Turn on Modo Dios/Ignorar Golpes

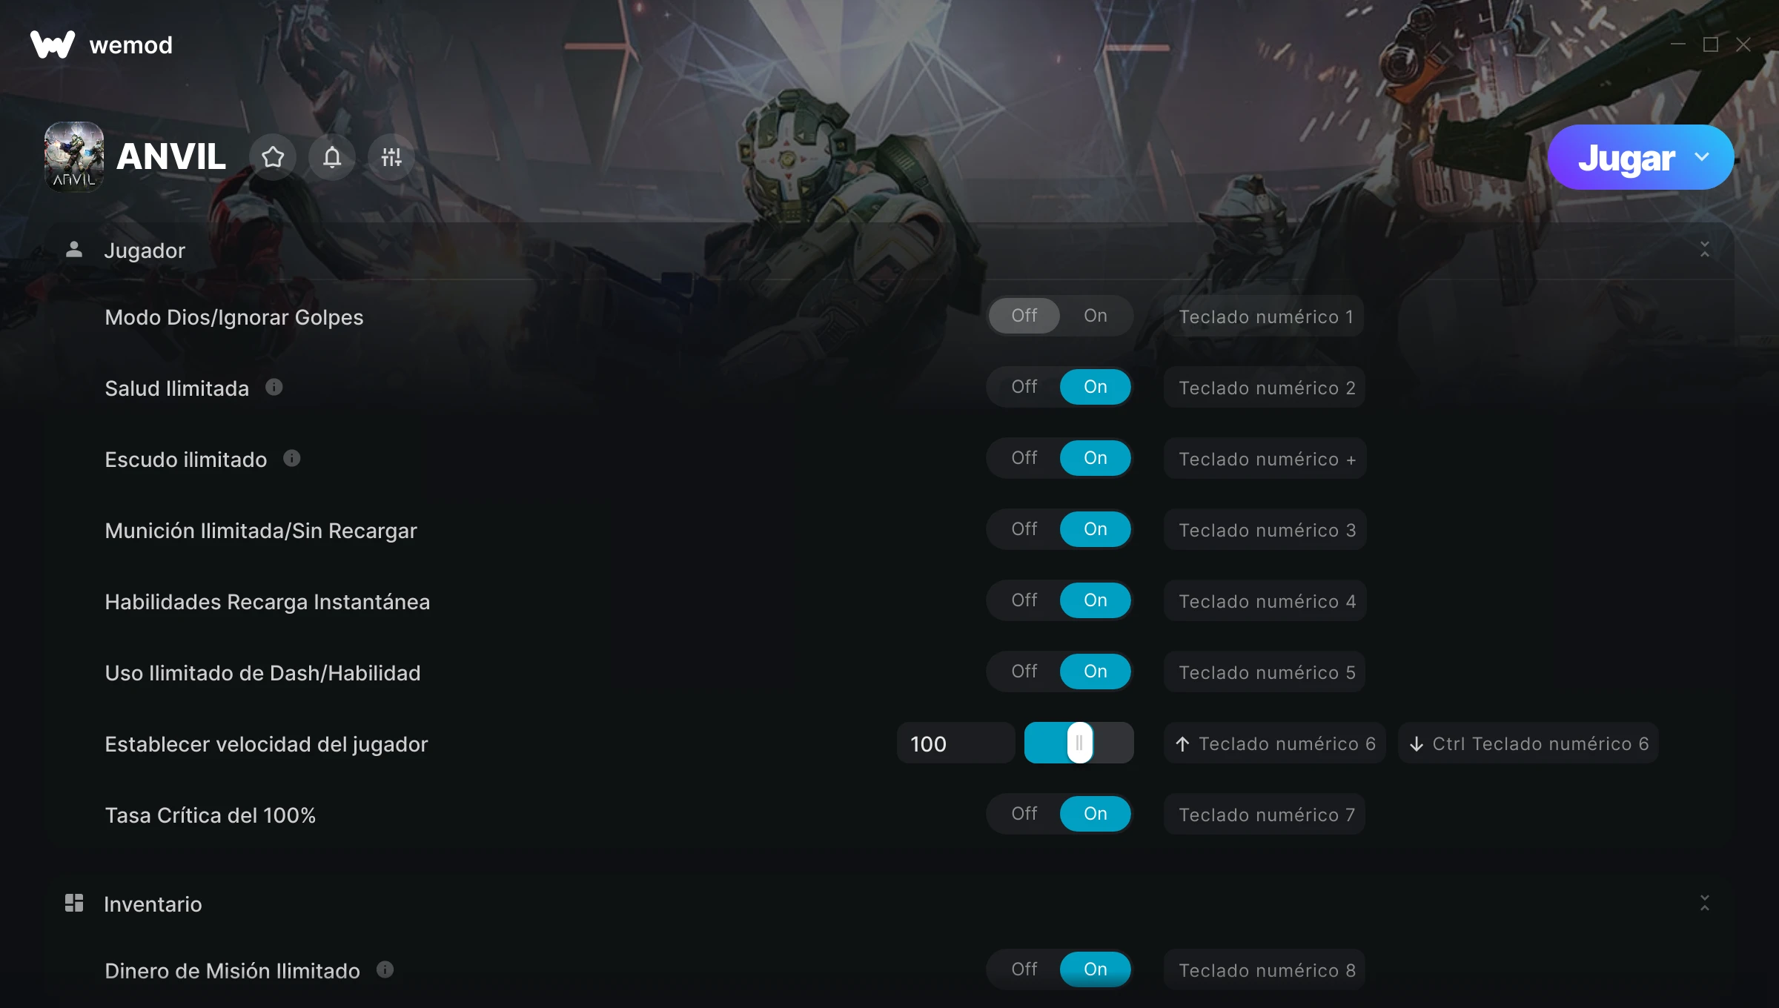(x=1095, y=316)
